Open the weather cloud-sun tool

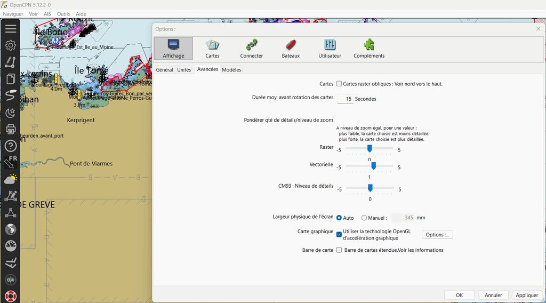pyautogui.click(x=10, y=179)
